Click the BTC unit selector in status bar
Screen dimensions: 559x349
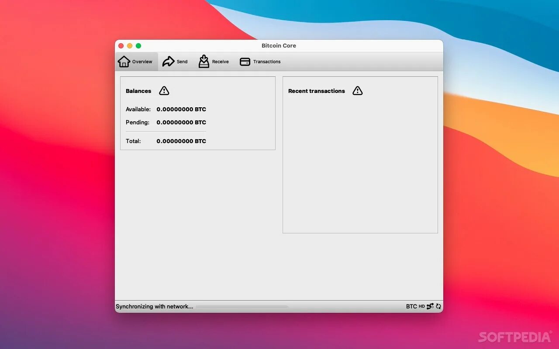[411, 306]
